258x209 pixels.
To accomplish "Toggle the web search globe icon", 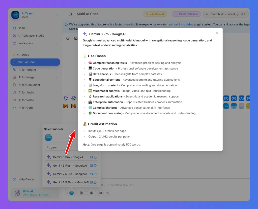I will click(x=92, y=193).
